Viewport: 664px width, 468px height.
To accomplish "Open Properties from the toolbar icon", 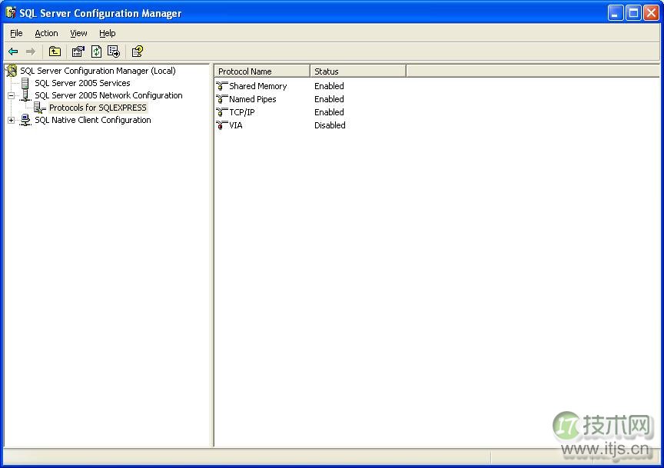I will tap(78, 51).
